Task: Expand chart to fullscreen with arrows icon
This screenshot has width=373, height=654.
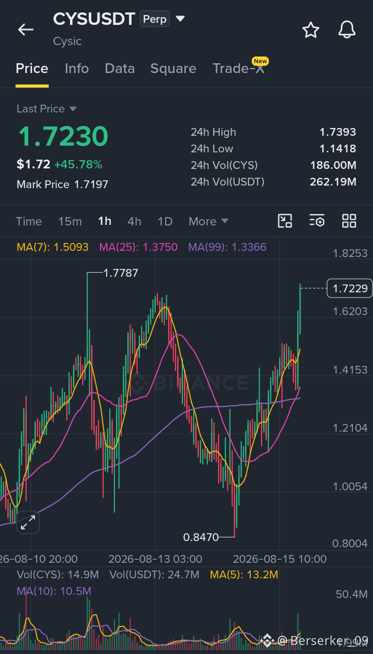Action: pyautogui.click(x=28, y=523)
